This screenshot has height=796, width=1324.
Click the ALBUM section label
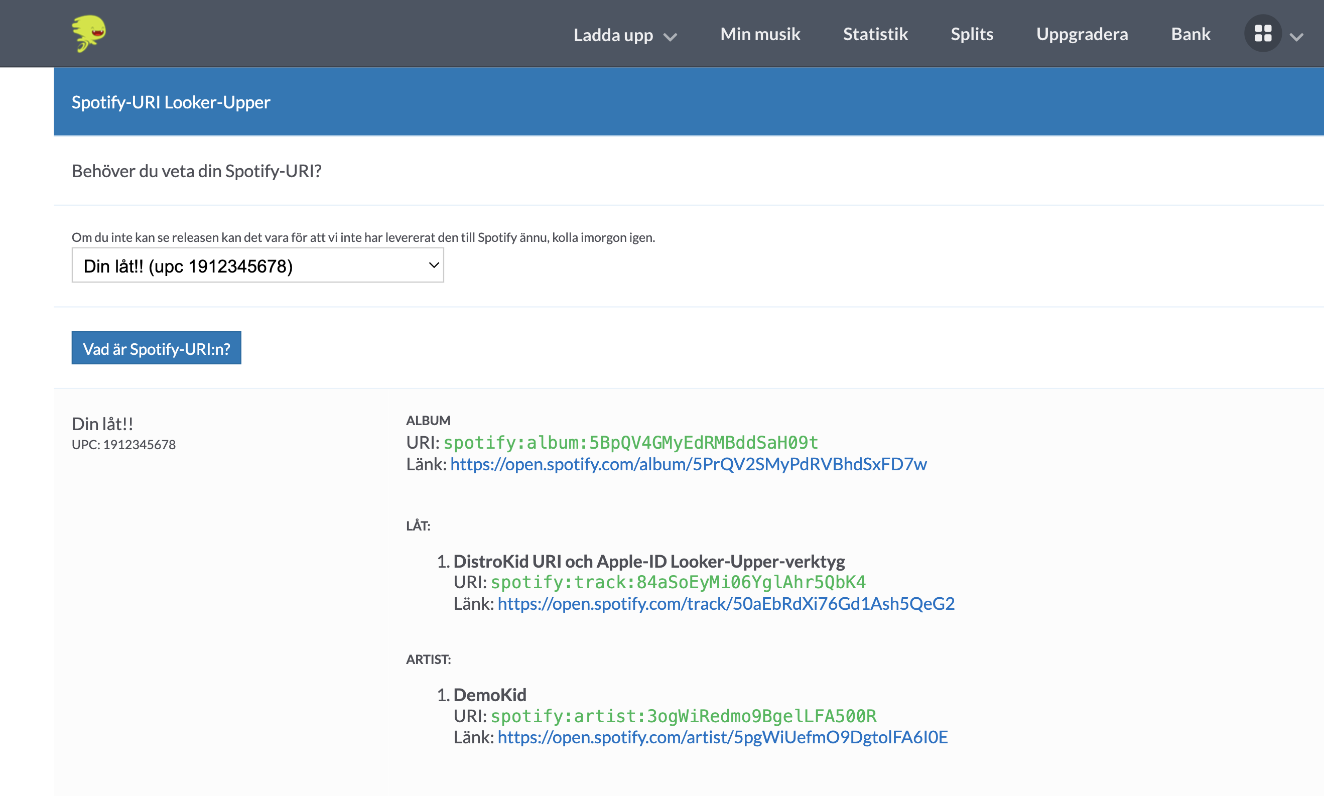(x=428, y=421)
